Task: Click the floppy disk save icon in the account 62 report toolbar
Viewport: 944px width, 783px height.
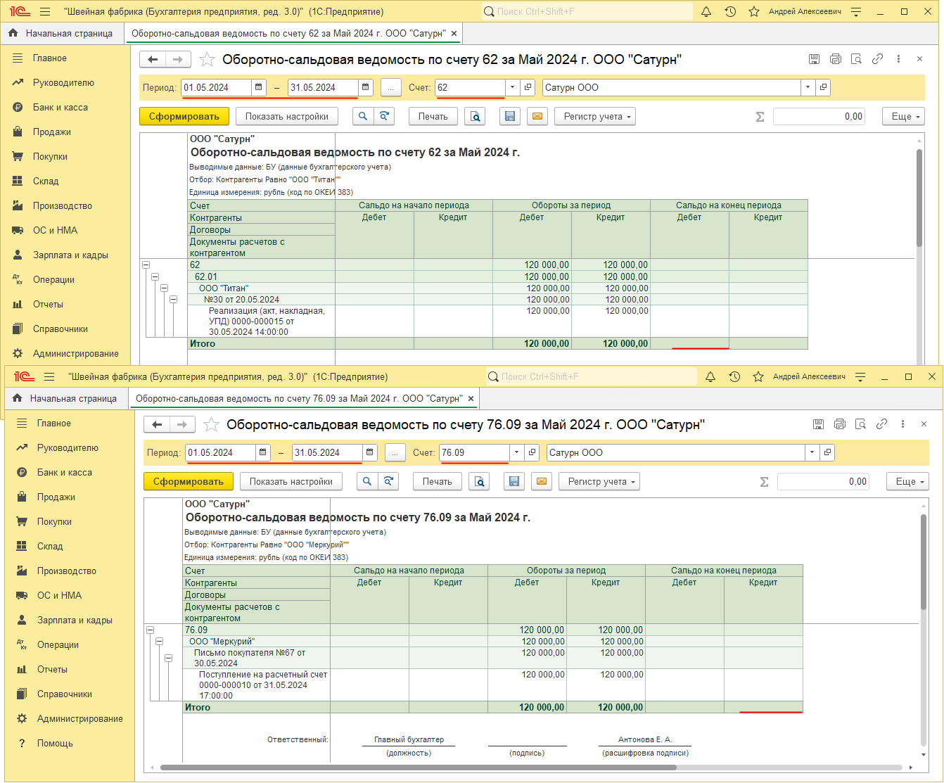Action: coord(510,117)
